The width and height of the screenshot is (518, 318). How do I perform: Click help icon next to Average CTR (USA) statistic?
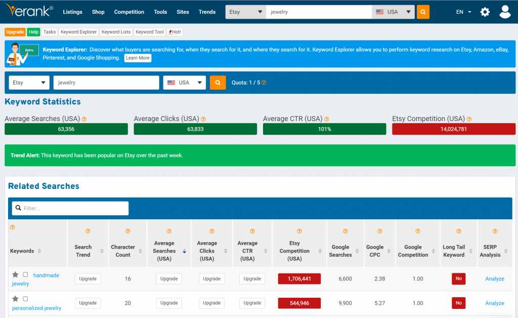(327, 119)
